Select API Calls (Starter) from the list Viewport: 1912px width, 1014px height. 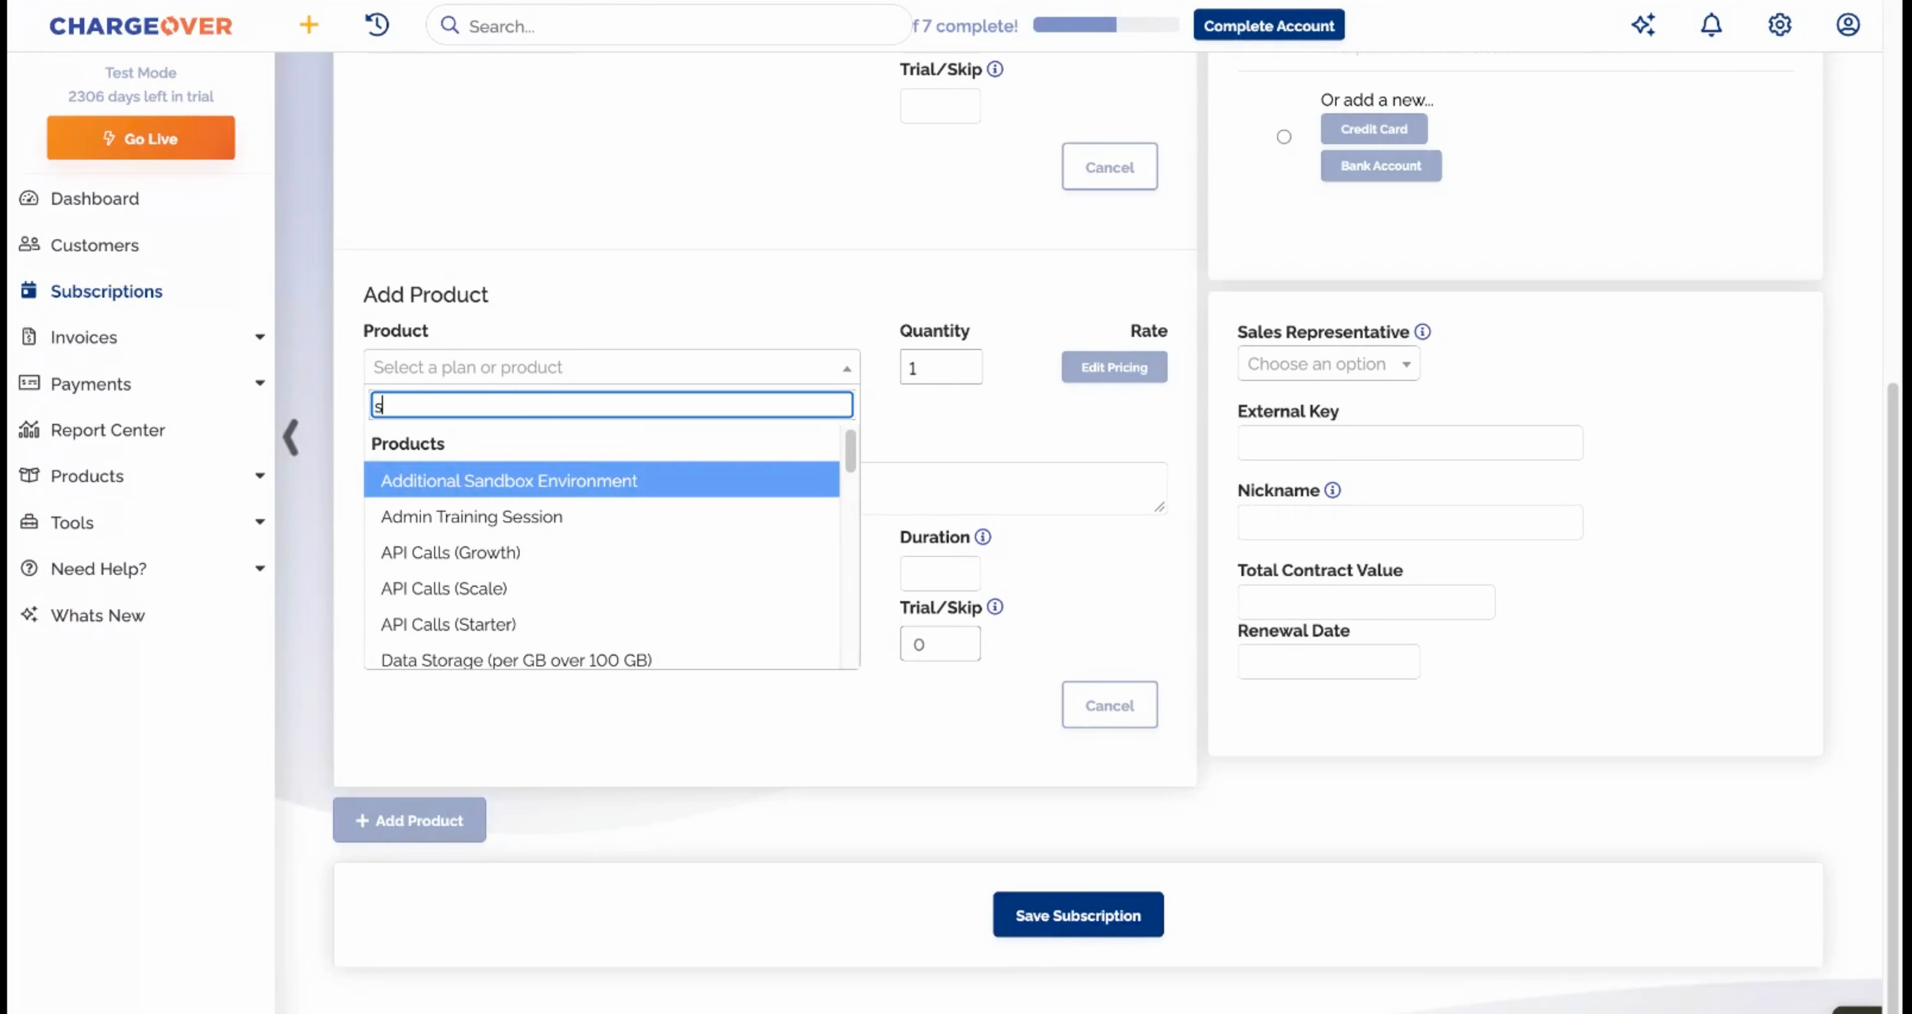coord(601,624)
